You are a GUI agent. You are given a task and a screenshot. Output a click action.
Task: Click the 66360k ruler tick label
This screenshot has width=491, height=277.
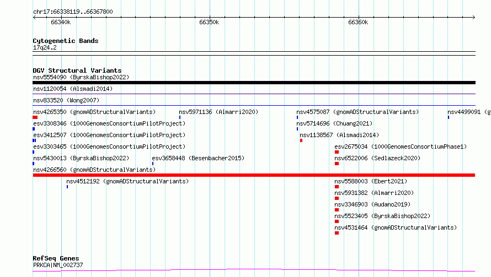[358, 22]
